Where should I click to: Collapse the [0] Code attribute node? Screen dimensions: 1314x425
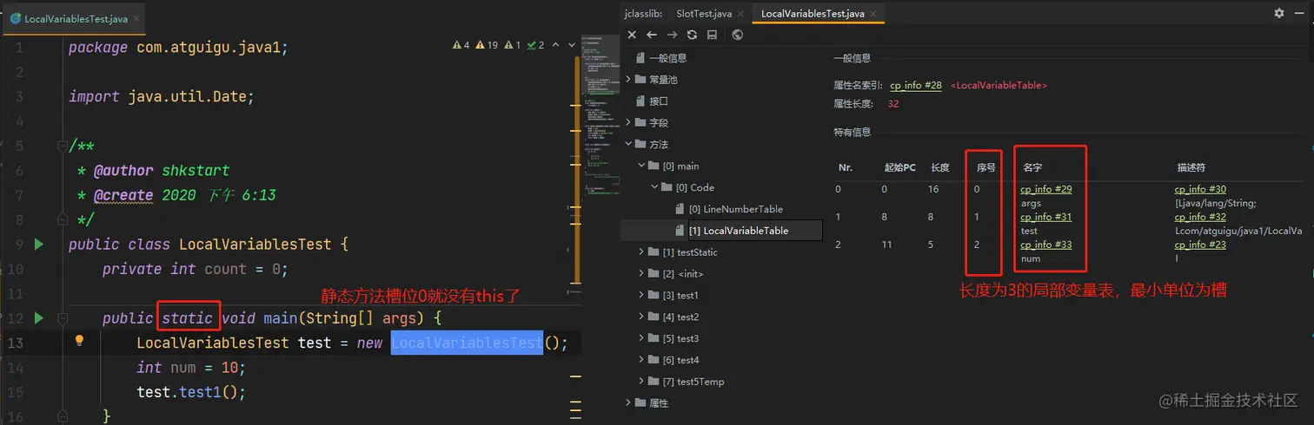(654, 187)
